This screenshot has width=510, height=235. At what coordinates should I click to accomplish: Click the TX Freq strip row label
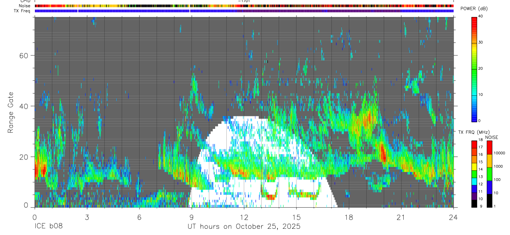pyautogui.click(x=22, y=11)
